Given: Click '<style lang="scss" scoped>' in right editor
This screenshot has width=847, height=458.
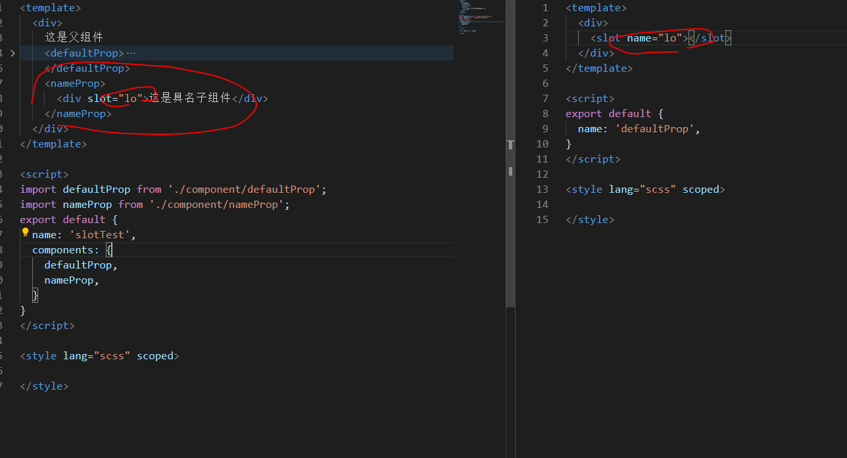Looking at the screenshot, I should [645, 190].
